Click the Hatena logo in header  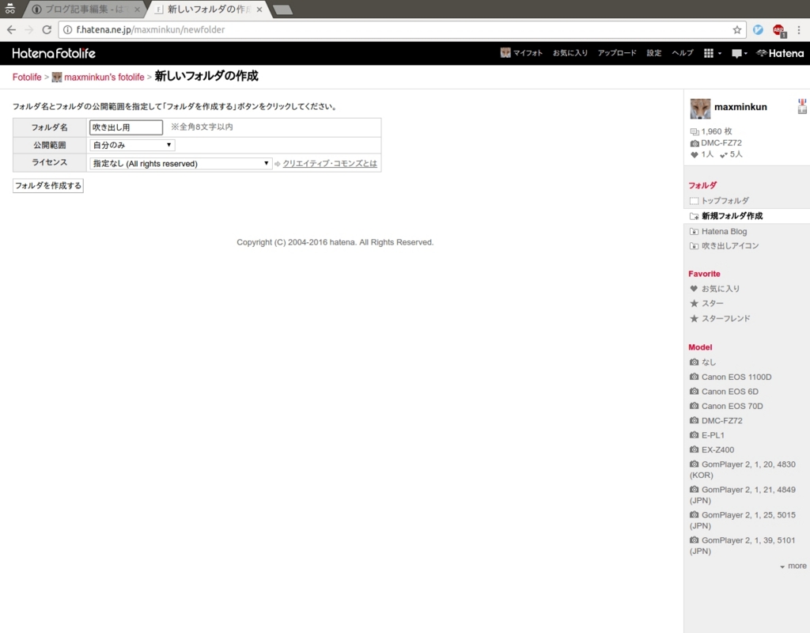pos(780,53)
